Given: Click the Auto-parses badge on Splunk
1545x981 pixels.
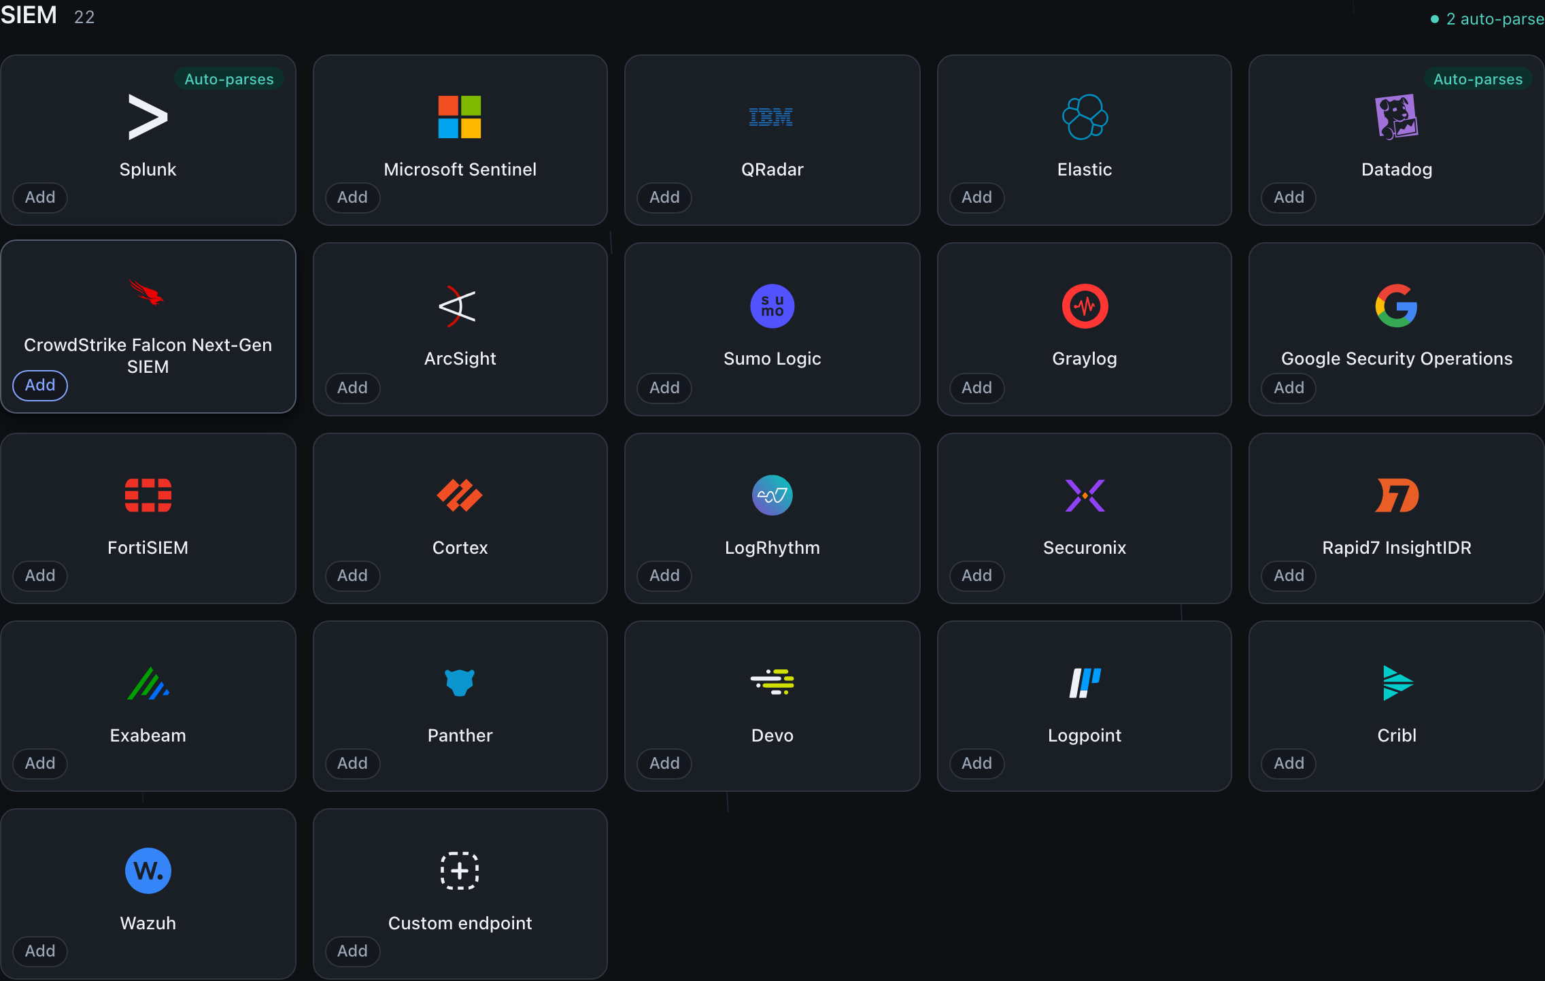Looking at the screenshot, I should click(229, 79).
